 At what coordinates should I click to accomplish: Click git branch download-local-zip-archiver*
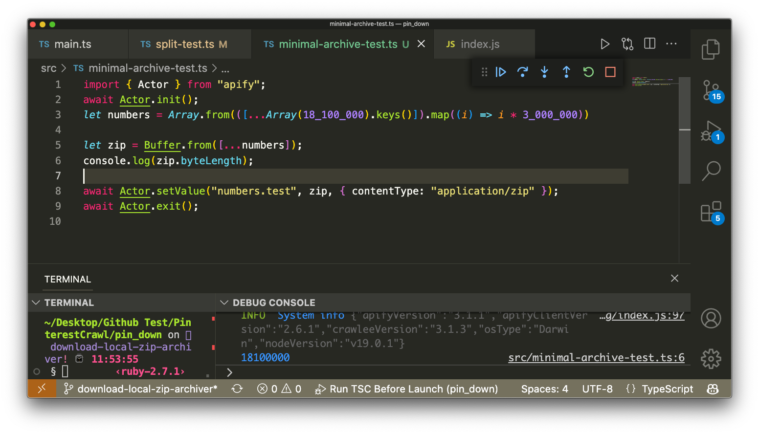[x=141, y=389]
